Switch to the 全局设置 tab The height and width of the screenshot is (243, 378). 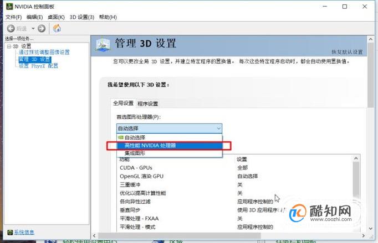click(123, 103)
